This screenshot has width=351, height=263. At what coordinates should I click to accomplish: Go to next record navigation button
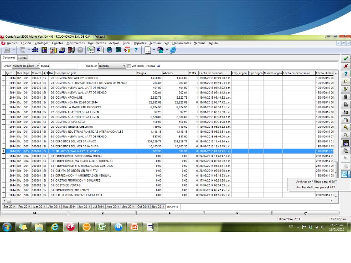pos(170,213)
